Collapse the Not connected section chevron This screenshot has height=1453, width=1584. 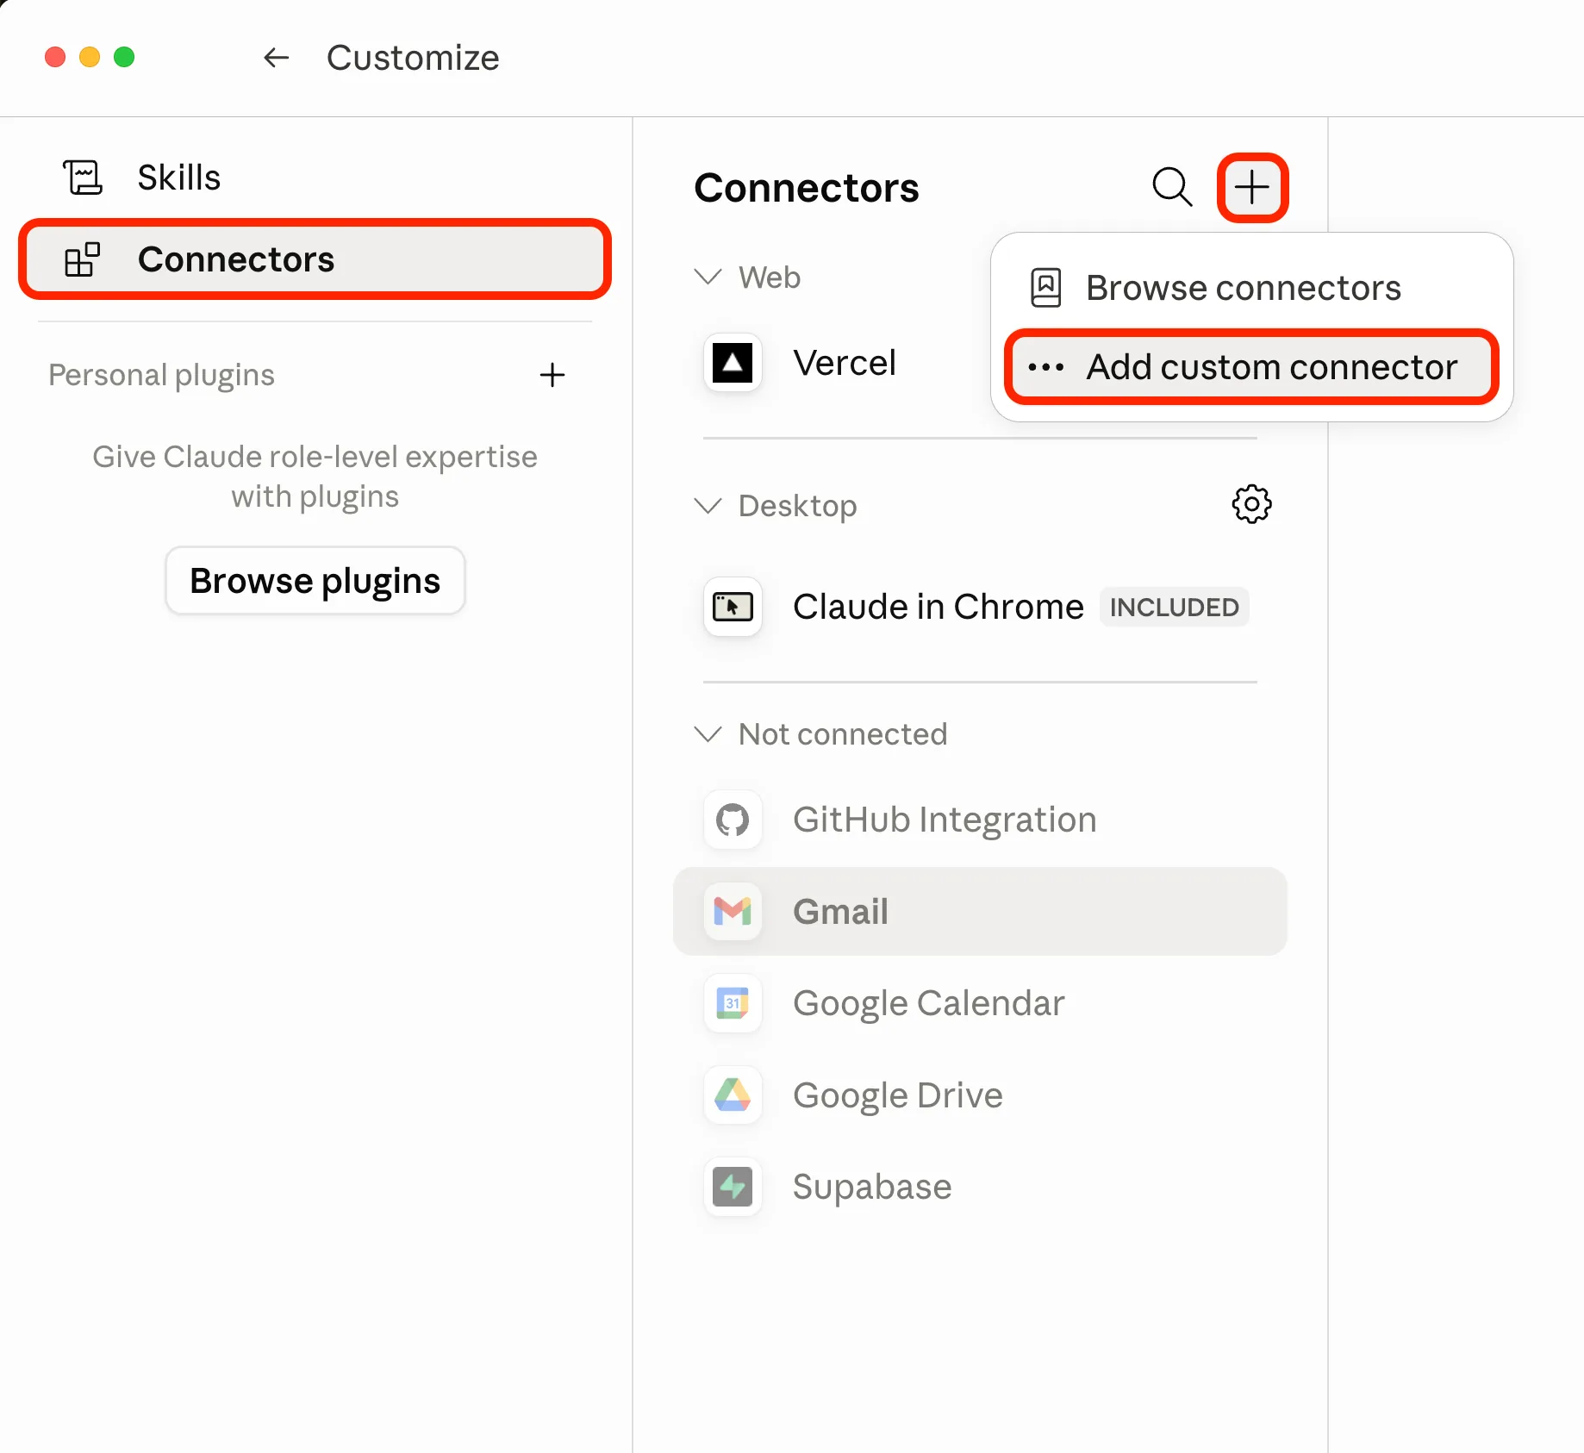coord(708,734)
